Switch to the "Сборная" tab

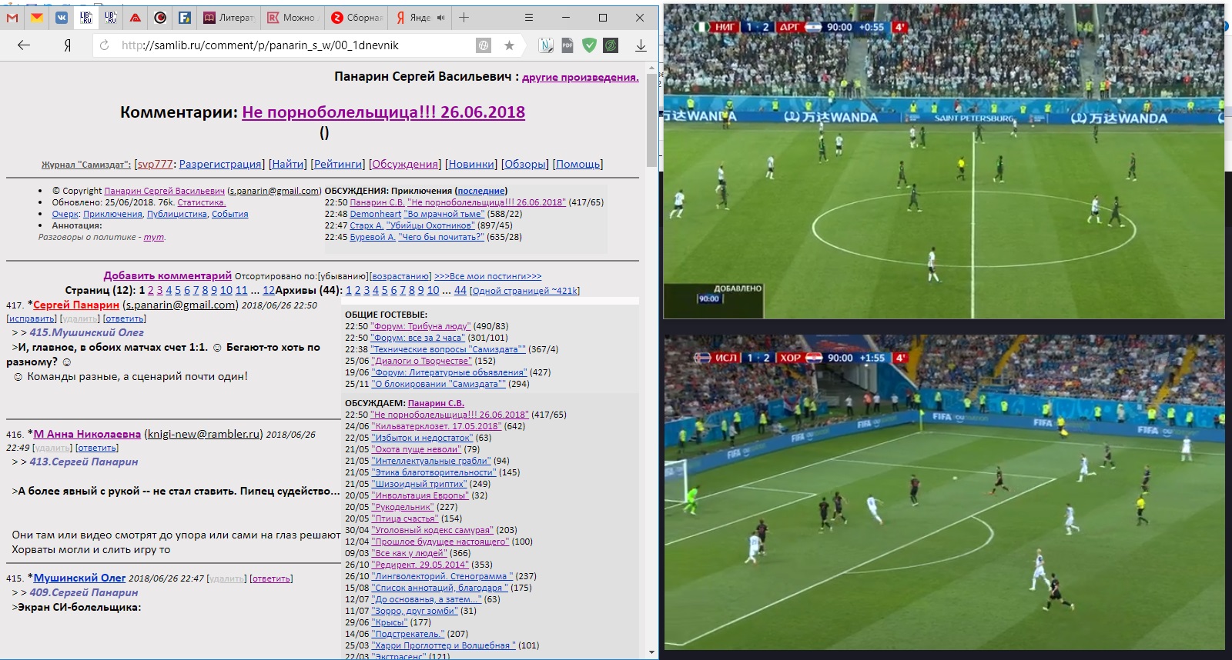coord(357,17)
